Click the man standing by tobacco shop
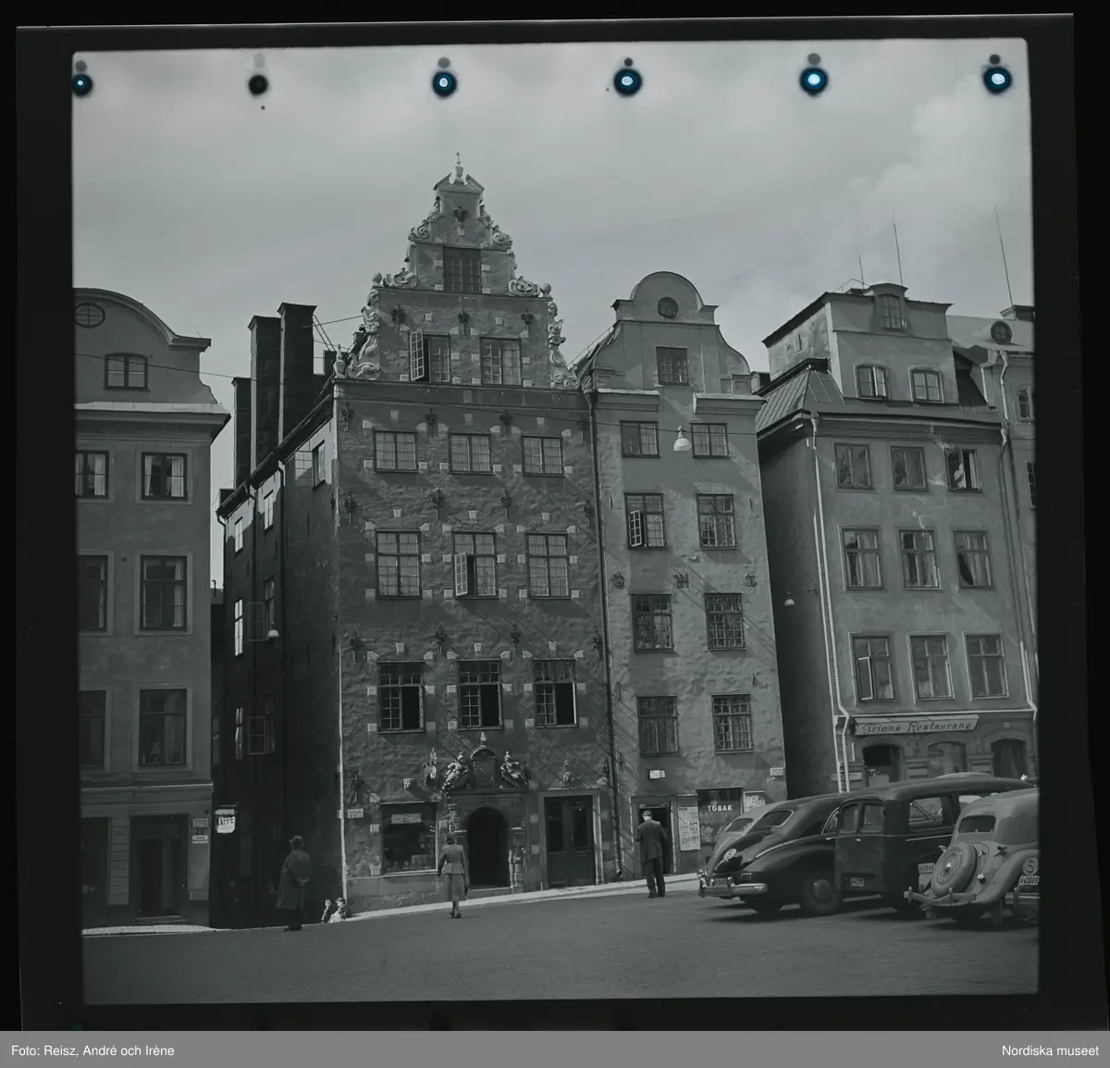 click(x=651, y=852)
